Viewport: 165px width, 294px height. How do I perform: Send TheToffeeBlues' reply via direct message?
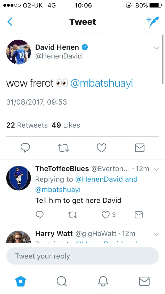click(x=139, y=215)
